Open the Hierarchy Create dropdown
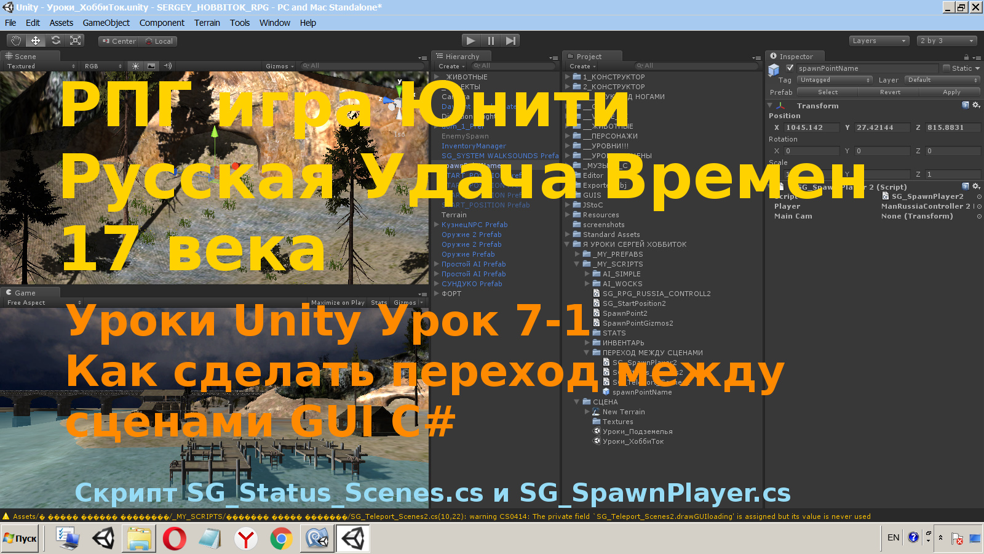Viewport: 984px width, 554px height. point(451,66)
